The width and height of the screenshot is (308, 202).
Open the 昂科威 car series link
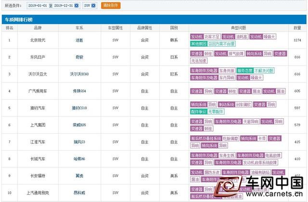[79, 193]
